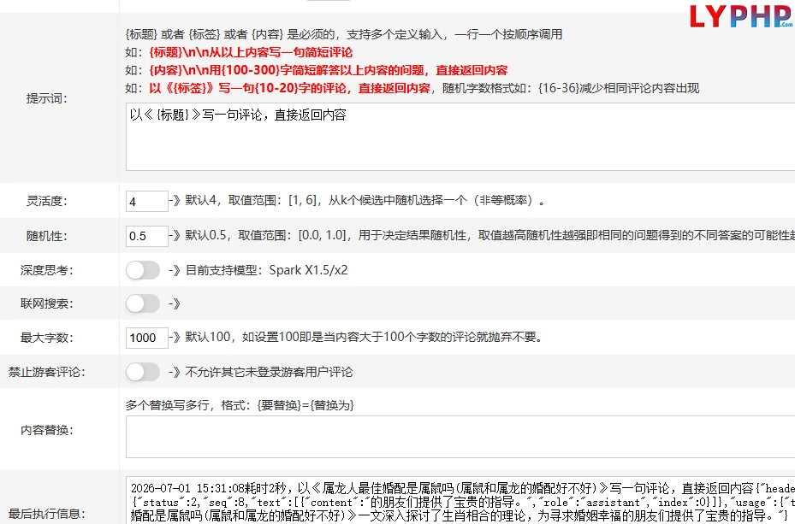This screenshot has width=795, height=524.
Task: Click the 内容替换 textarea
Action: click(460, 437)
